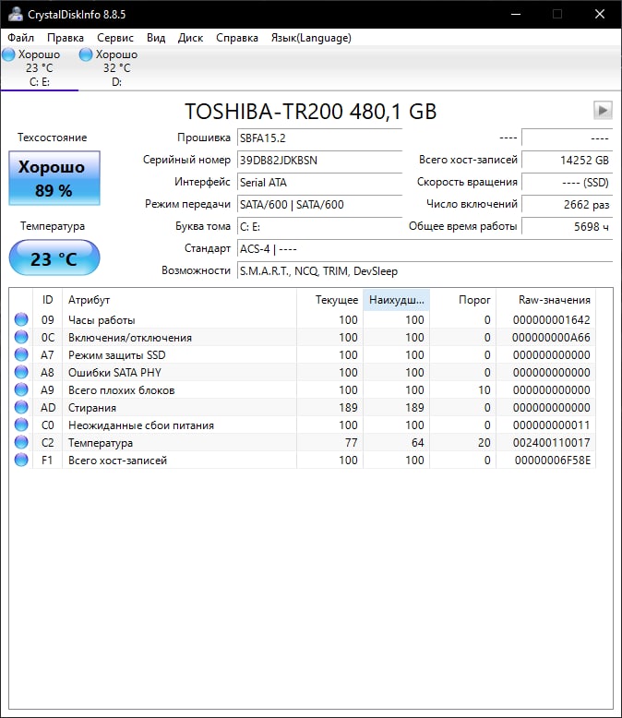The image size is (622, 718).
Task: Click the Хорошо 89 % health status button
Action: click(x=54, y=178)
